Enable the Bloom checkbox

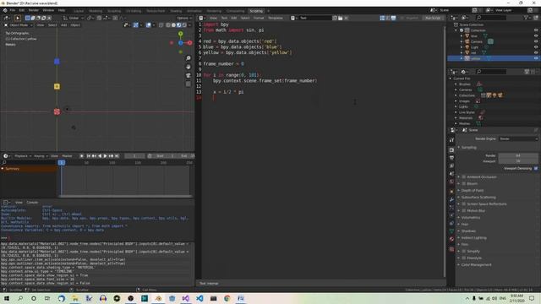464,184
